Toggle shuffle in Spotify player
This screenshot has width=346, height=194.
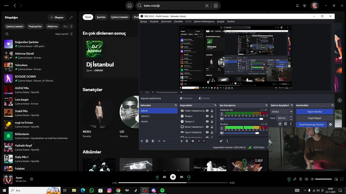(x=157, y=177)
